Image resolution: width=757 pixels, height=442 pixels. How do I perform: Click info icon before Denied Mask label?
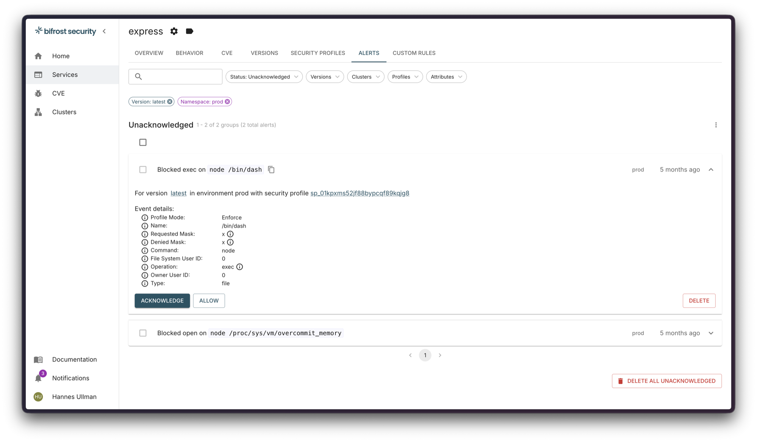click(x=145, y=242)
